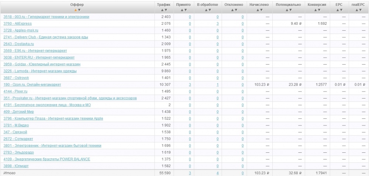Open the 347 - Связной offer
Viewport: 369px width, 176px height.
[x=15, y=132]
